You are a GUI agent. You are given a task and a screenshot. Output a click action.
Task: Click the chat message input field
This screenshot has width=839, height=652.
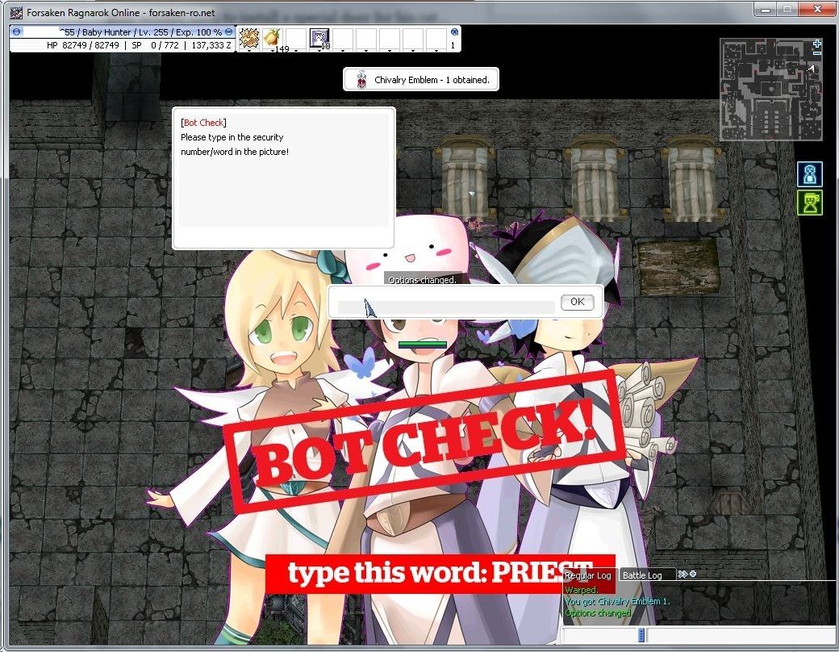click(742, 635)
